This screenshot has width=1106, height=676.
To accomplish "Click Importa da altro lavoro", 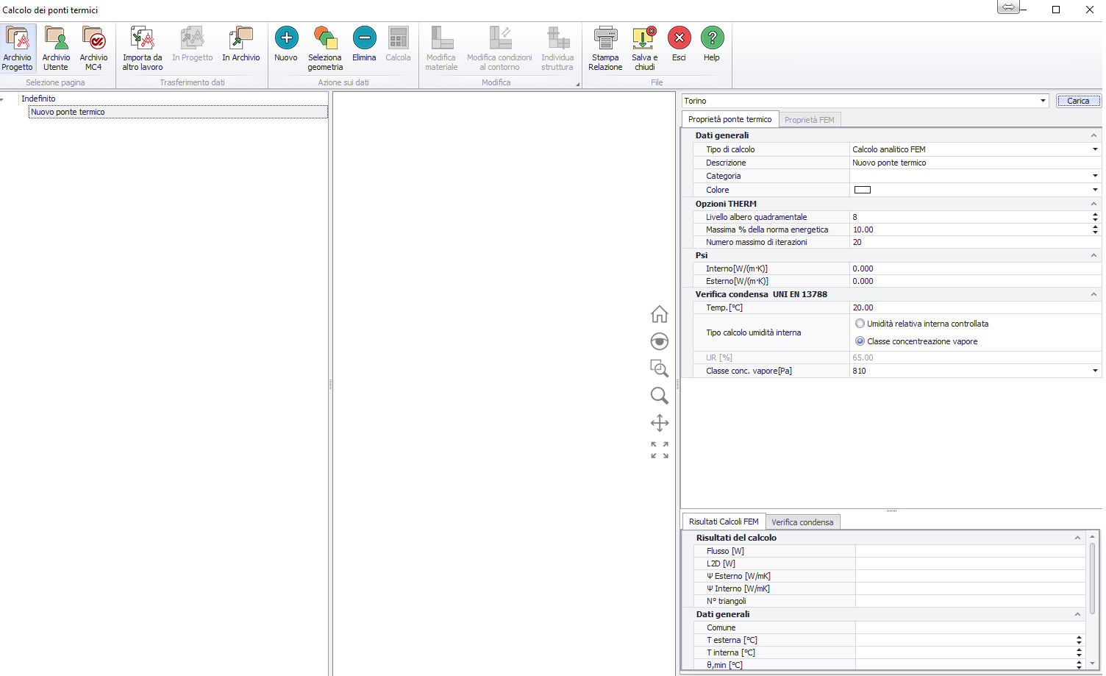I will click(142, 48).
